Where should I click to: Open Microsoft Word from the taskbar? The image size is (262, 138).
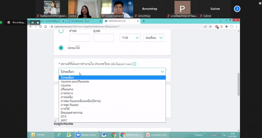(x=104, y=135)
